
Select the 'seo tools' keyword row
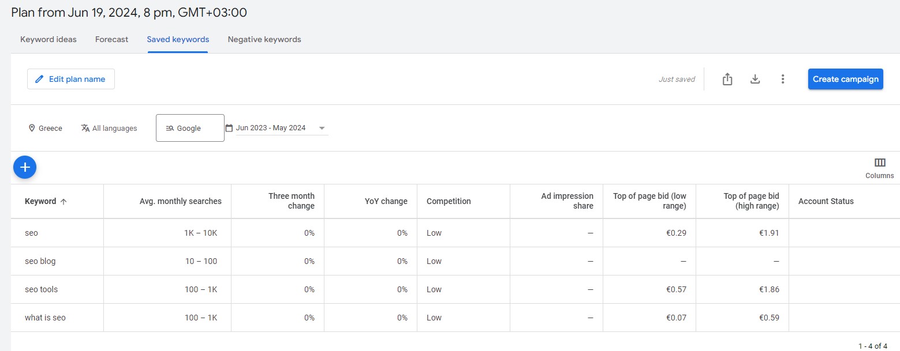42,289
